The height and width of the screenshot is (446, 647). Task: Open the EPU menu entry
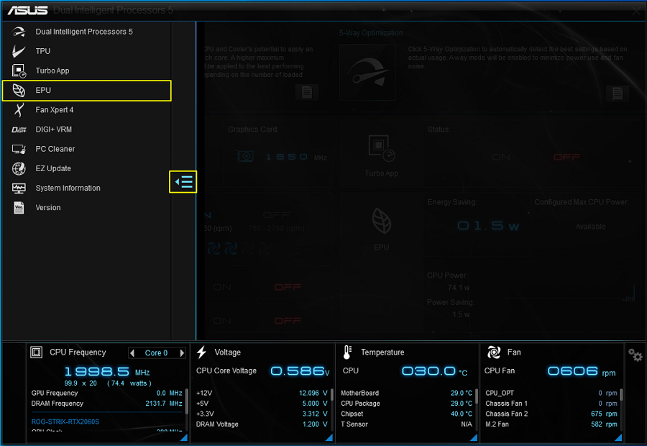43,91
